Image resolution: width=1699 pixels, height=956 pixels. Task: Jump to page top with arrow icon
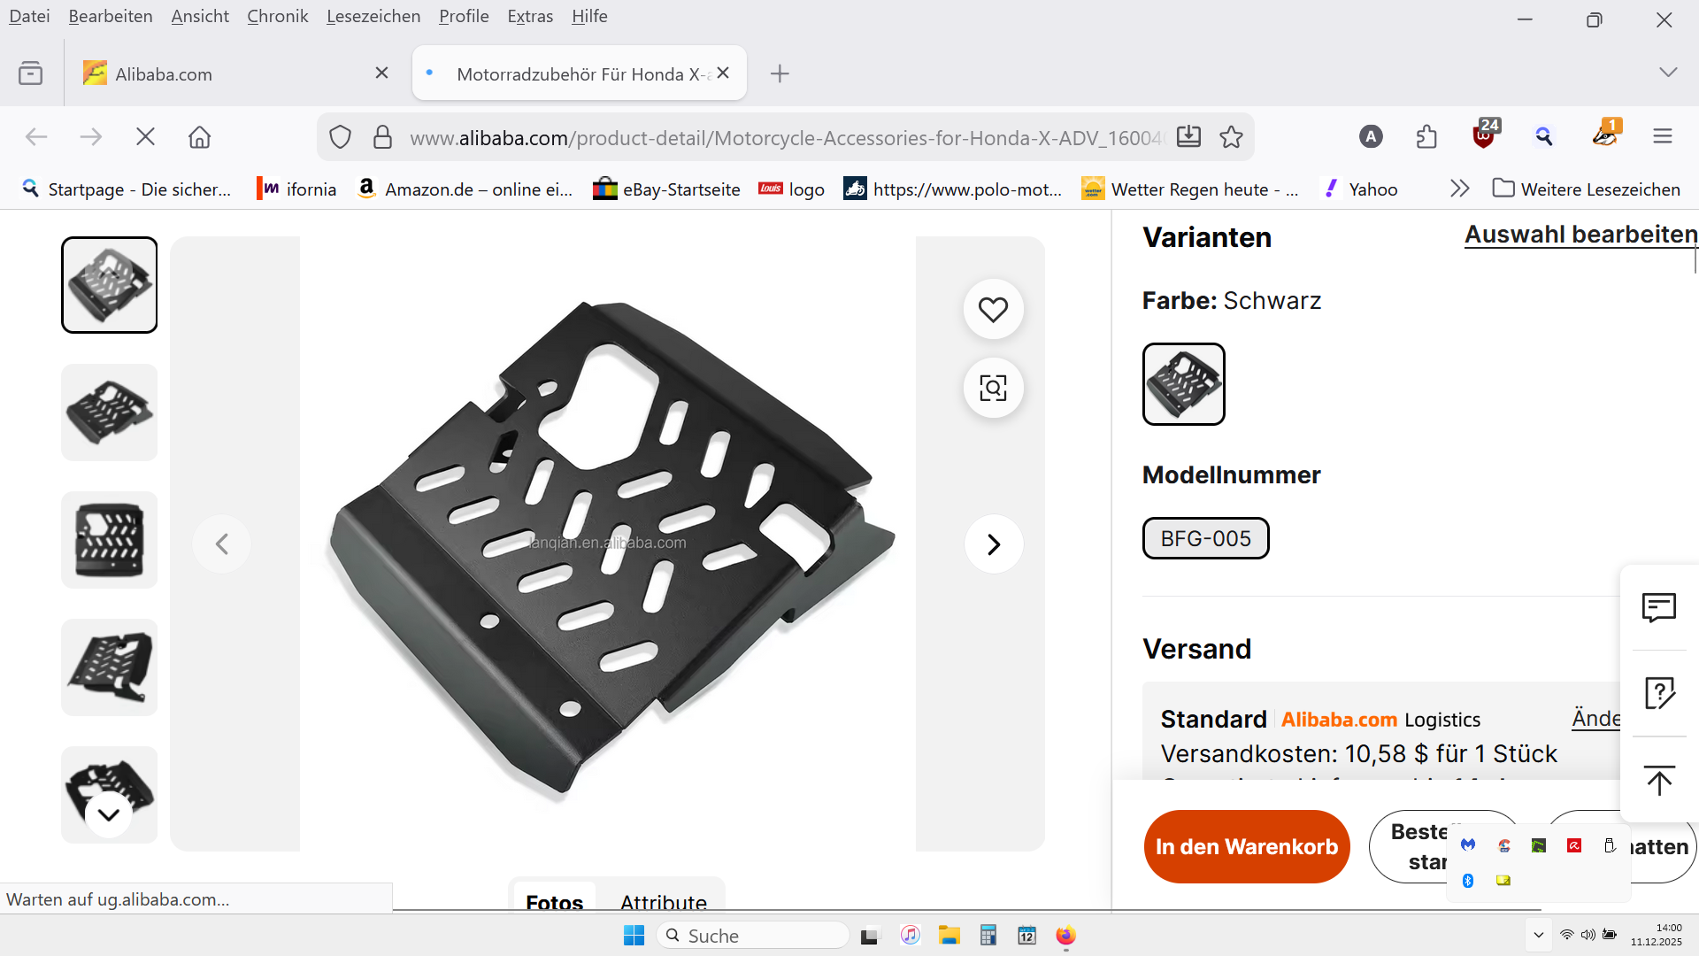1659,780
